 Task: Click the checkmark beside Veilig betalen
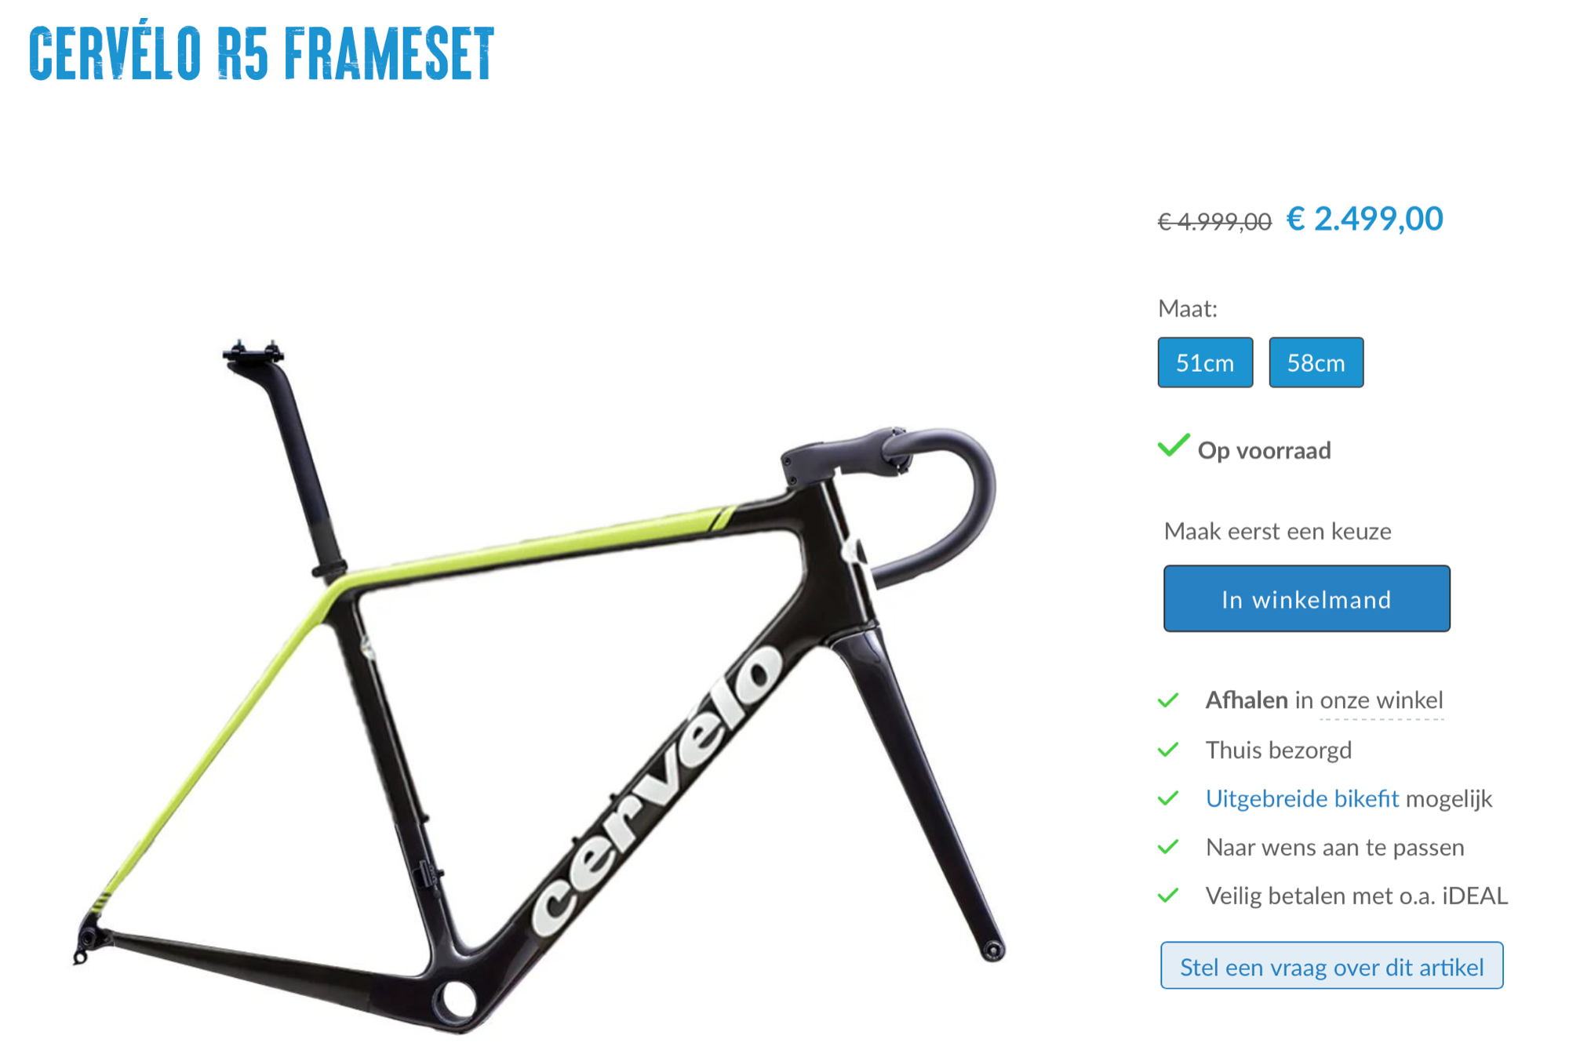1168,896
